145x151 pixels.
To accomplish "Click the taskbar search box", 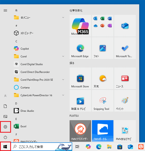I will 41,147.
